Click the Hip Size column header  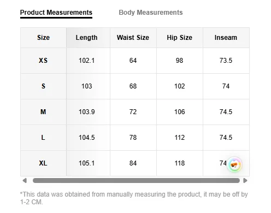tap(180, 38)
